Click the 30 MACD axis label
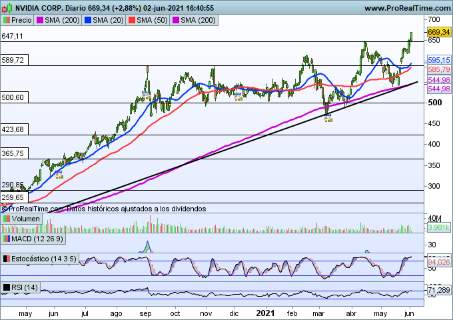The image size is (453, 320). (x=432, y=245)
